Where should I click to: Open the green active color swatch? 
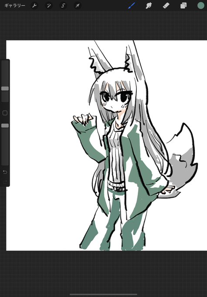[x=201, y=6]
